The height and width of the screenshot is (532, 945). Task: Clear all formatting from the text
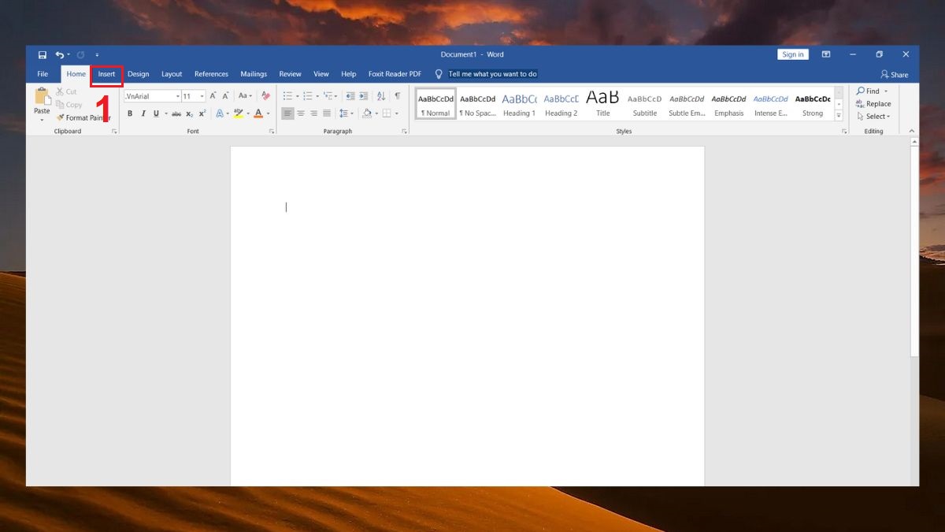coord(265,96)
